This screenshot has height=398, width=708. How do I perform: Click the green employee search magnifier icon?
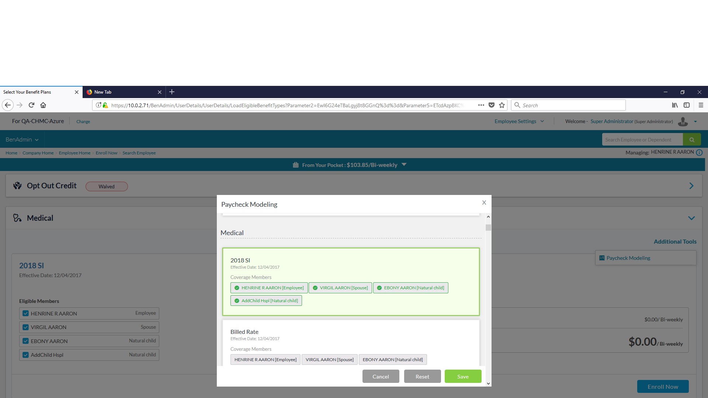(x=692, y=140)
